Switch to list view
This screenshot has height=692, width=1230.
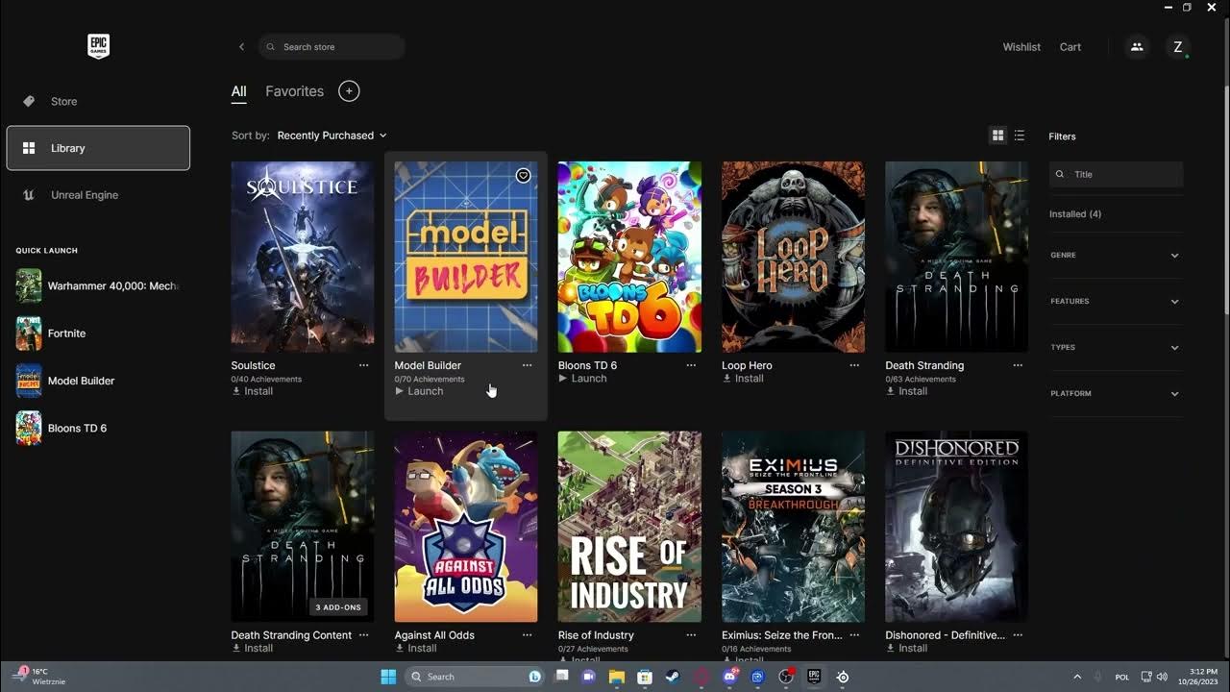[x=1020, y=136]
